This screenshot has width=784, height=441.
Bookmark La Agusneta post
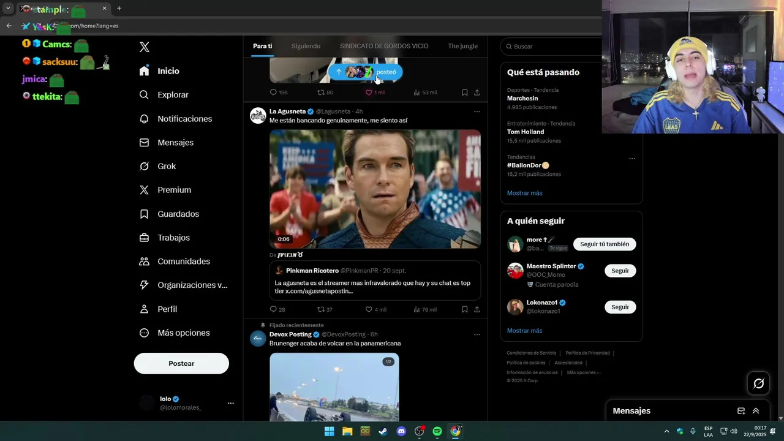(x=464, y=309)
